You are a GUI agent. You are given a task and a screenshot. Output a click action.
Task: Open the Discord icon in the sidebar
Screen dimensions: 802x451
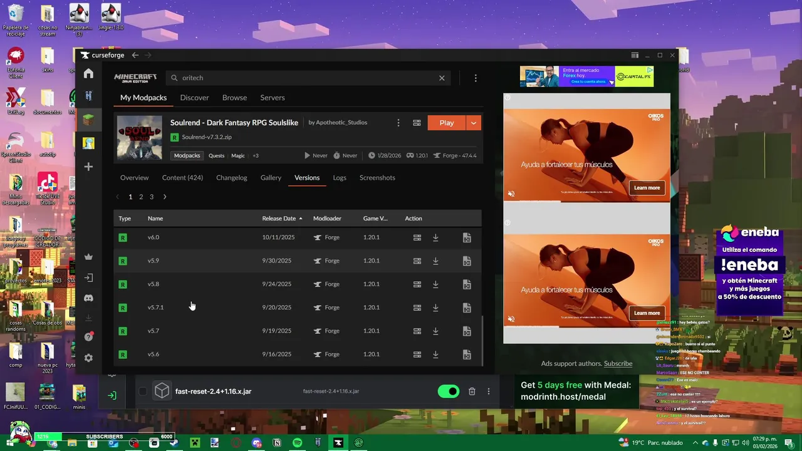tap(88, 298)
